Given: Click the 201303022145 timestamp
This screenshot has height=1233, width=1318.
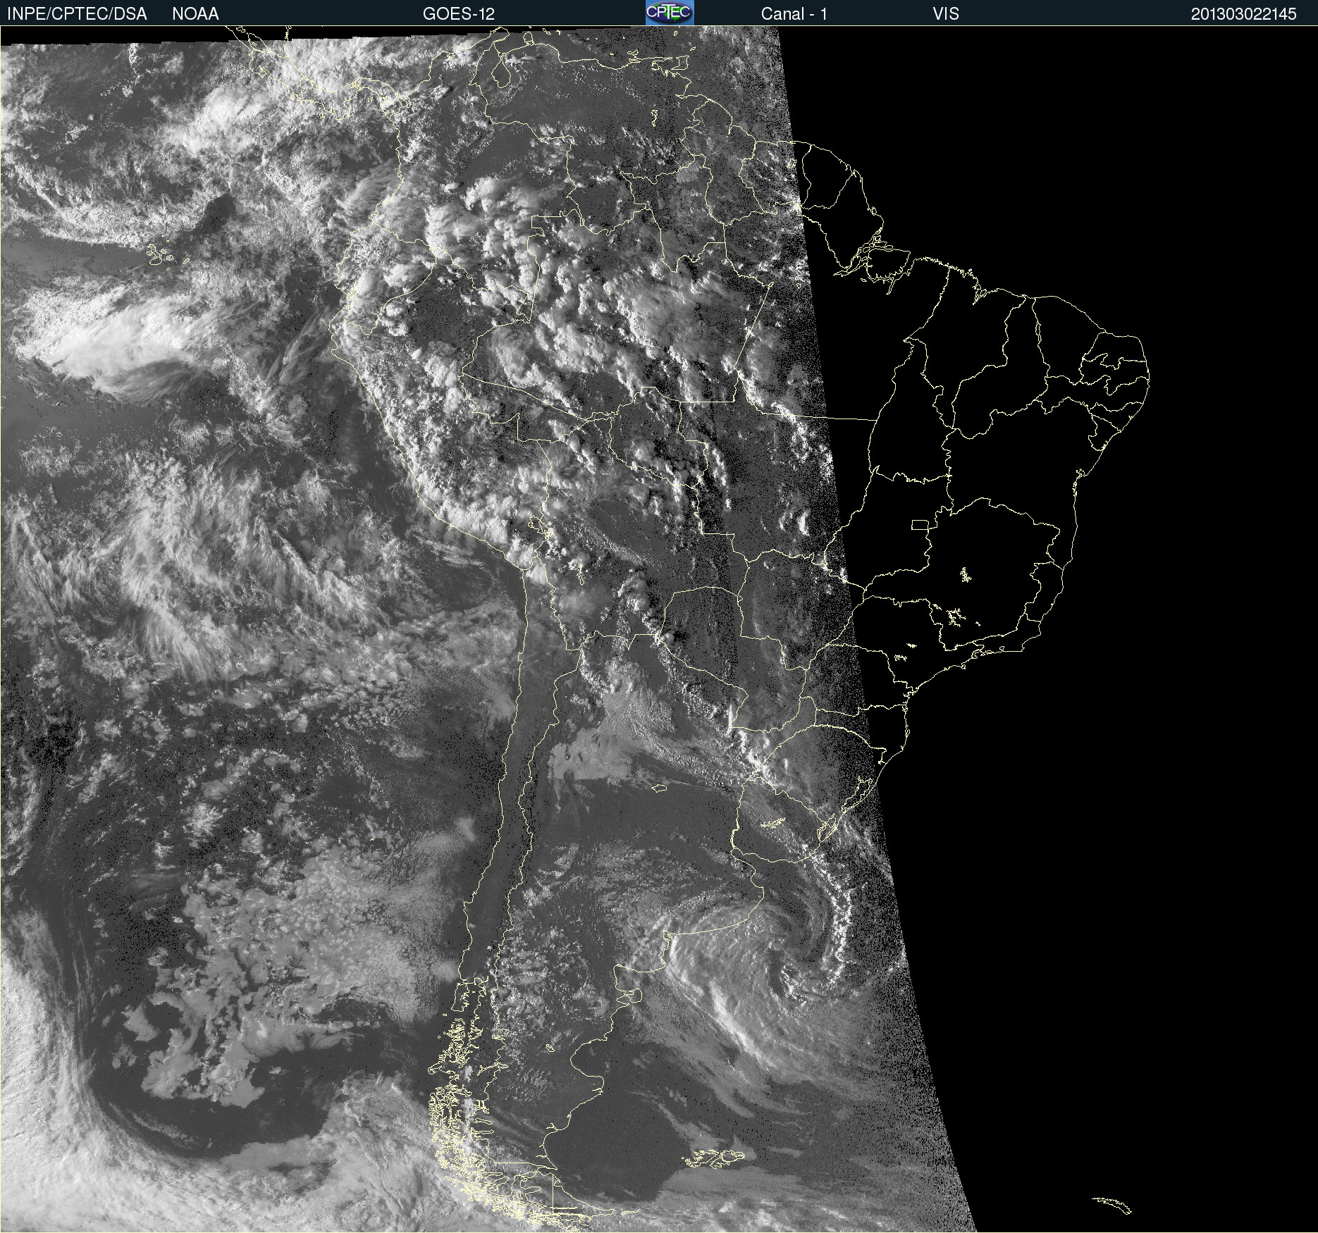Looking at the screenshot, I should (1244, 14).
